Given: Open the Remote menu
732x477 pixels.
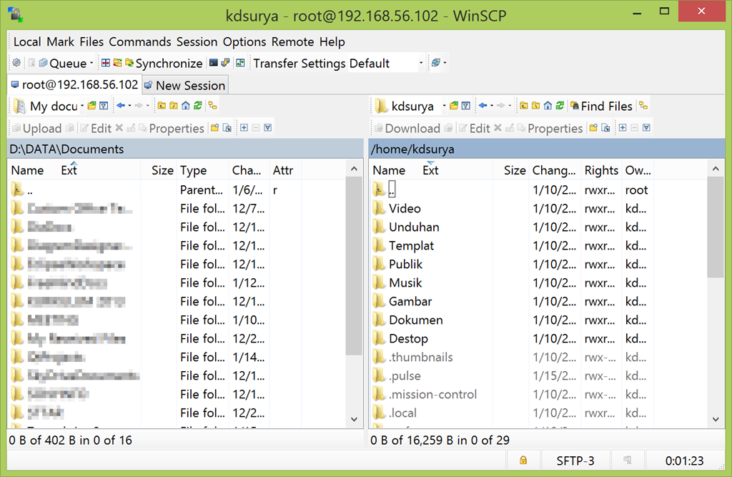Looking at the screenshot, I should point(292,41).
